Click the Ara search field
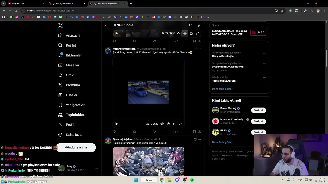Image resolution: width=328 pixels, height=184 pixels. [239, 25]
